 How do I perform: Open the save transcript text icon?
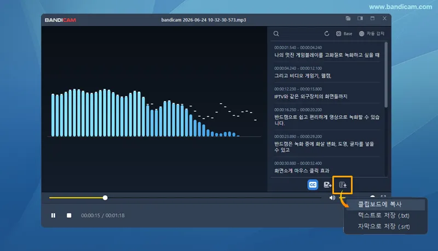click(x=343, y=185)
